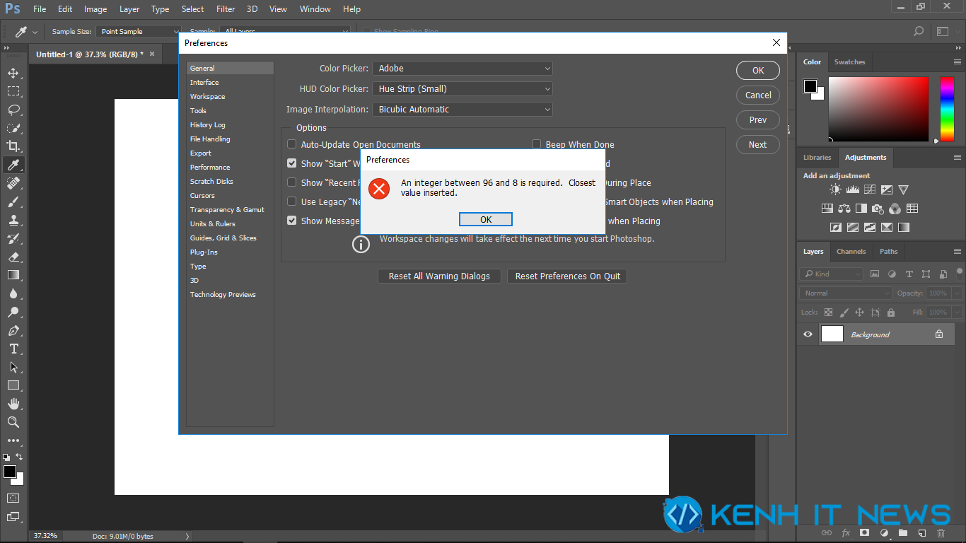This screenshot has height=543, width=966.
Task: Switch to the Paths tab
Action: tap(889, 252)
